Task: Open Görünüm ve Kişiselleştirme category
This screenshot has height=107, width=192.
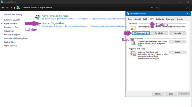Action: [16, 38]
